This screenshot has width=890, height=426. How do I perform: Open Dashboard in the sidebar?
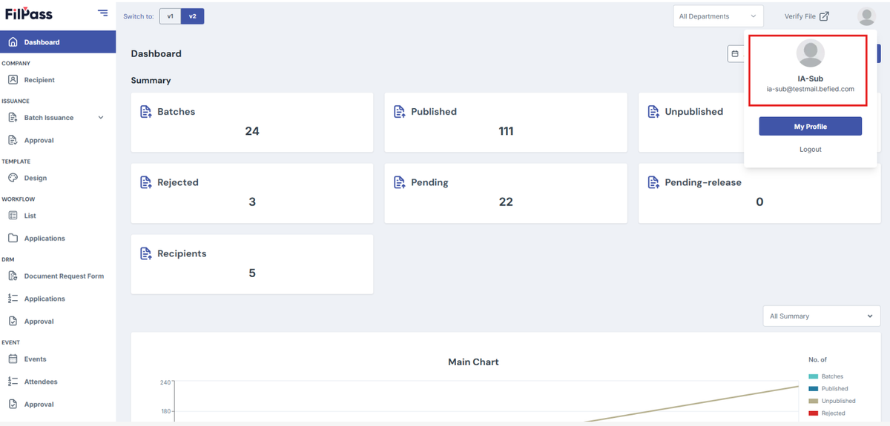point(58,42)
